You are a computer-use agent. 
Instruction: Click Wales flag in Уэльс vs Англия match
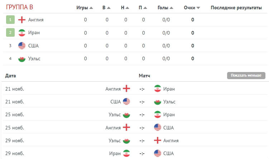pos(126,140)
